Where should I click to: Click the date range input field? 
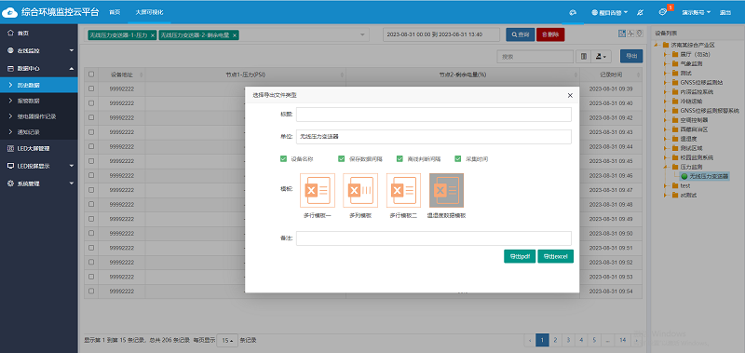click(441, 34)
